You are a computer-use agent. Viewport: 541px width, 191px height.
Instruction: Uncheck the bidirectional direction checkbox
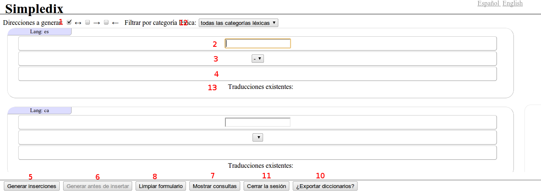pos(69,22)
